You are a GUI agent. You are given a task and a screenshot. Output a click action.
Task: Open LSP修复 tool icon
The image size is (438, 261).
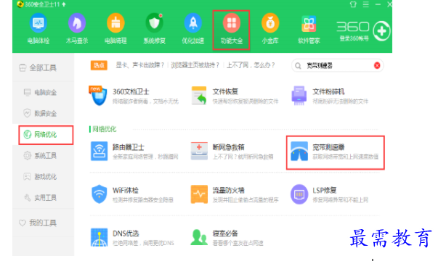pos(299,194)
